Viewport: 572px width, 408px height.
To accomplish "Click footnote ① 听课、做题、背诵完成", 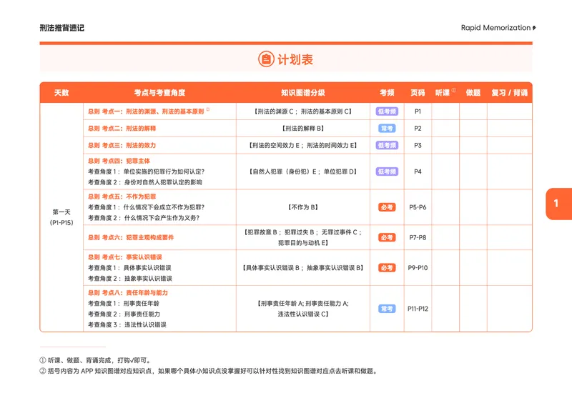I will tap(95, 360).
